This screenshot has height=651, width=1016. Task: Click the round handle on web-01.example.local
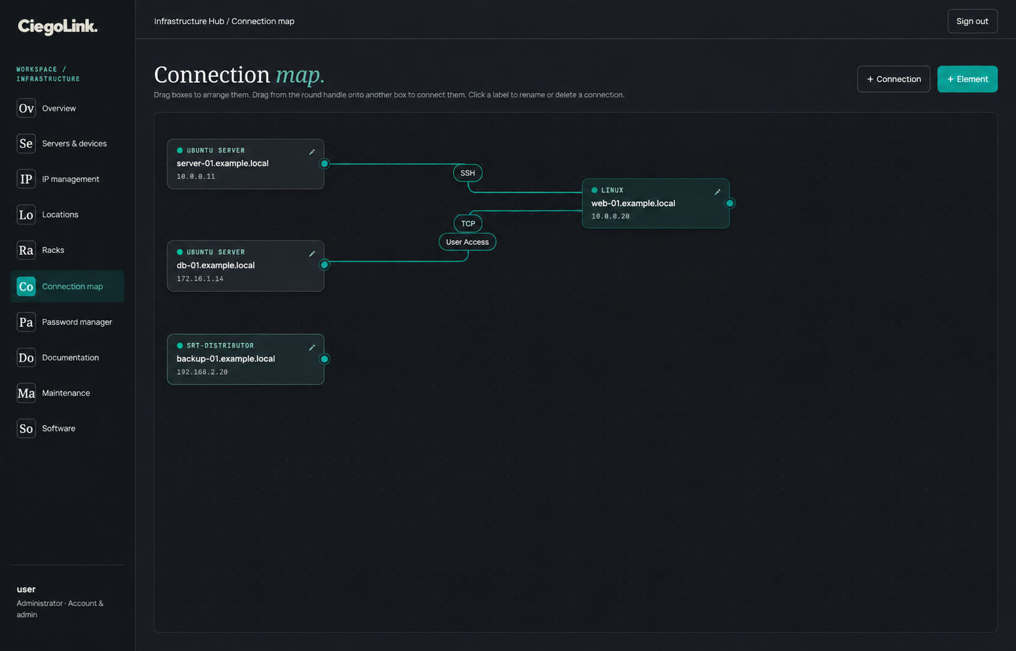click(x=729, y=203)
